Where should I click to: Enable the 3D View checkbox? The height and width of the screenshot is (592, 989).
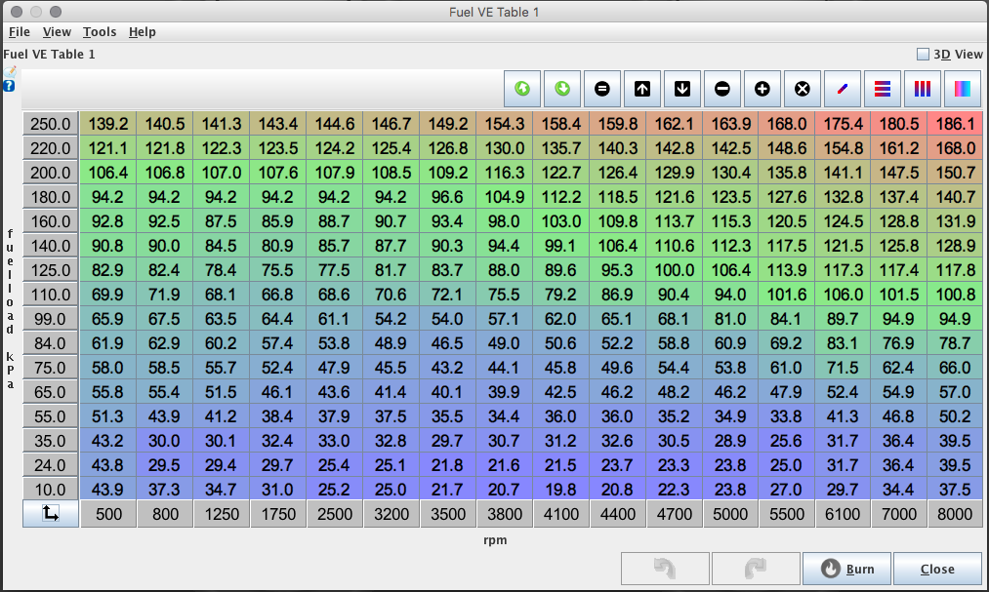click(x=923, y=55)
